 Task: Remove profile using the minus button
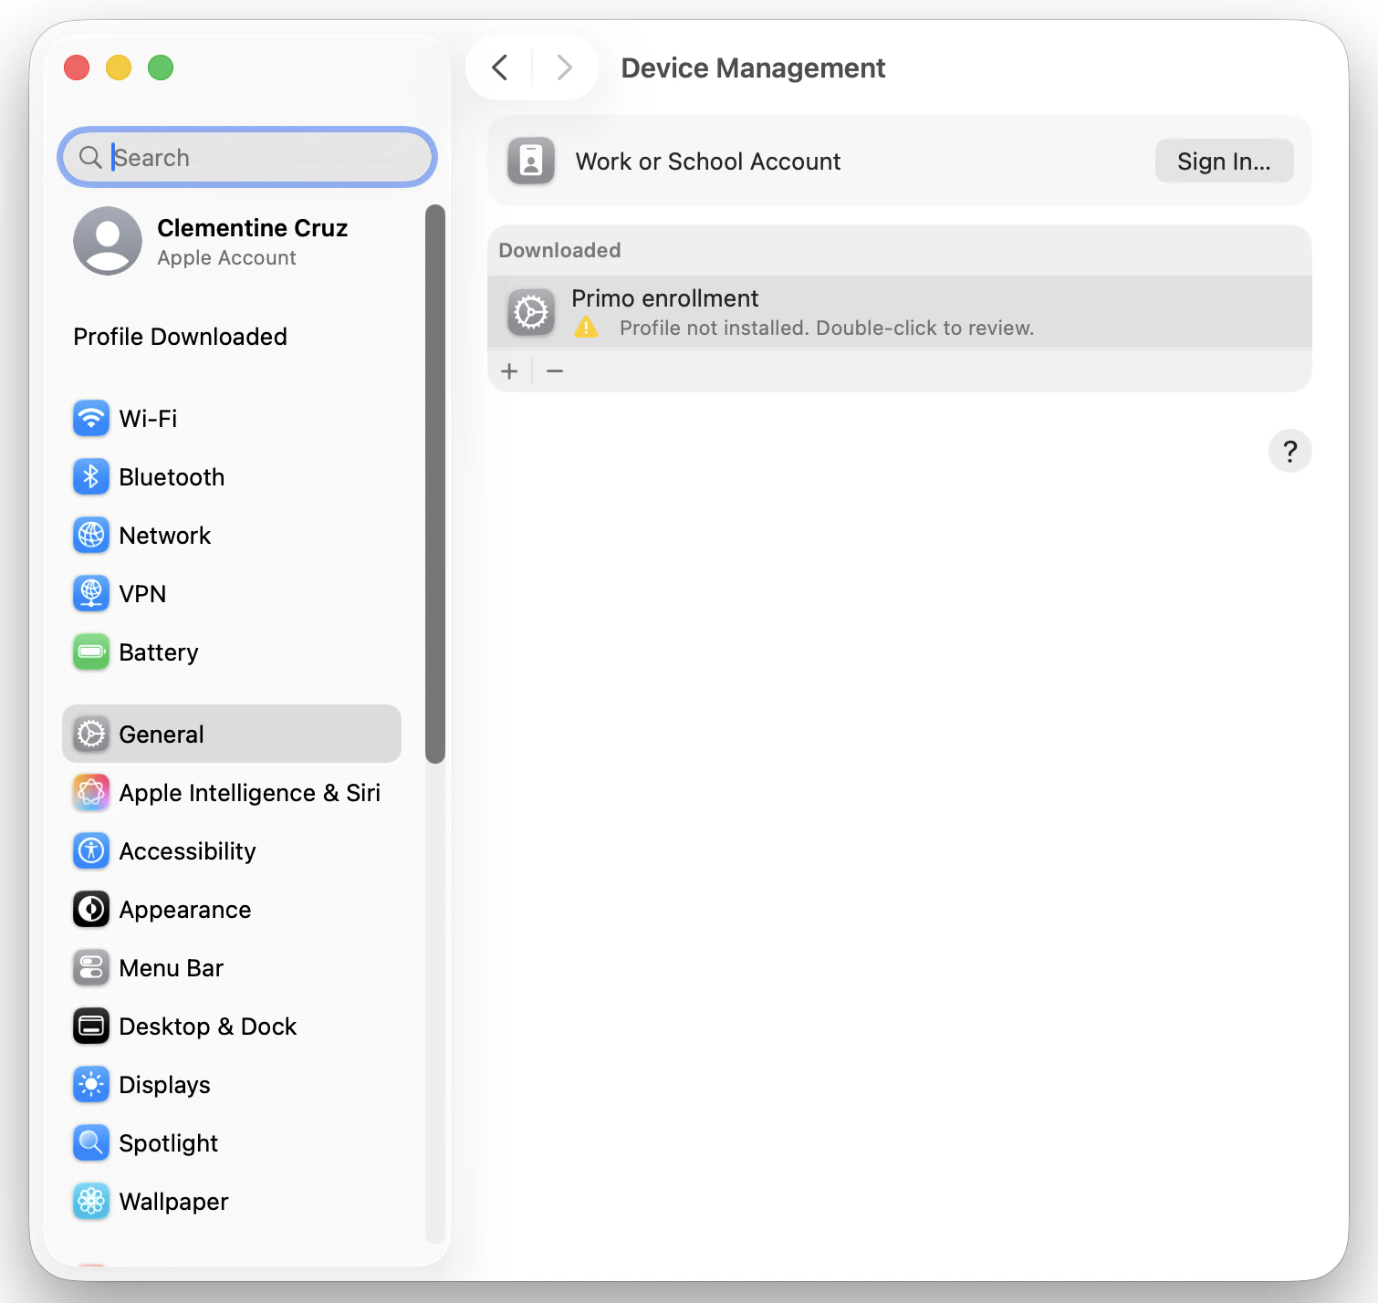coord(555,370)
